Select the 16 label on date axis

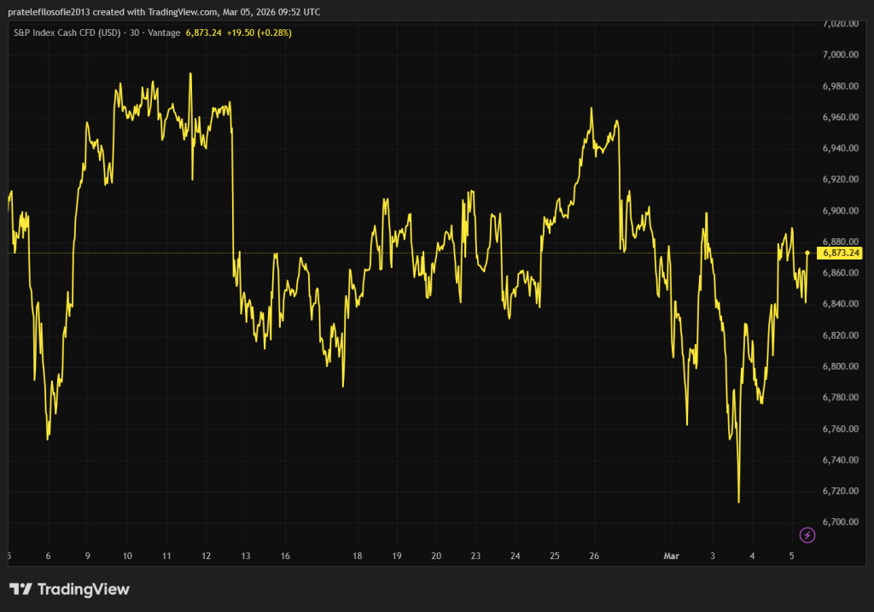[x=285, y=557]
